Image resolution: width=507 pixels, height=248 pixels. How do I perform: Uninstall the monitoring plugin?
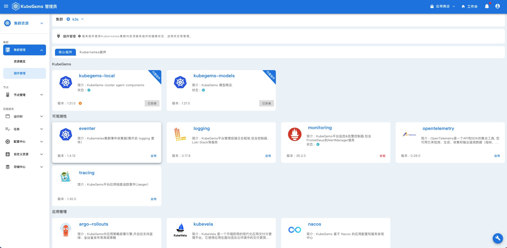[382, 156]
